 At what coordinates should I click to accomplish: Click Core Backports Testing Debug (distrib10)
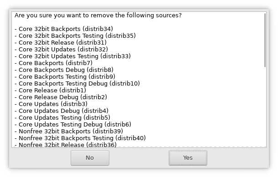point(77,84)
